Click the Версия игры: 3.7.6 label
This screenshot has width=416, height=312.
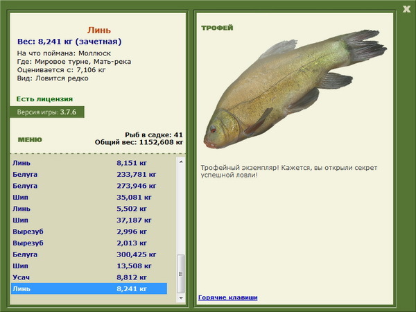point(47,112)
